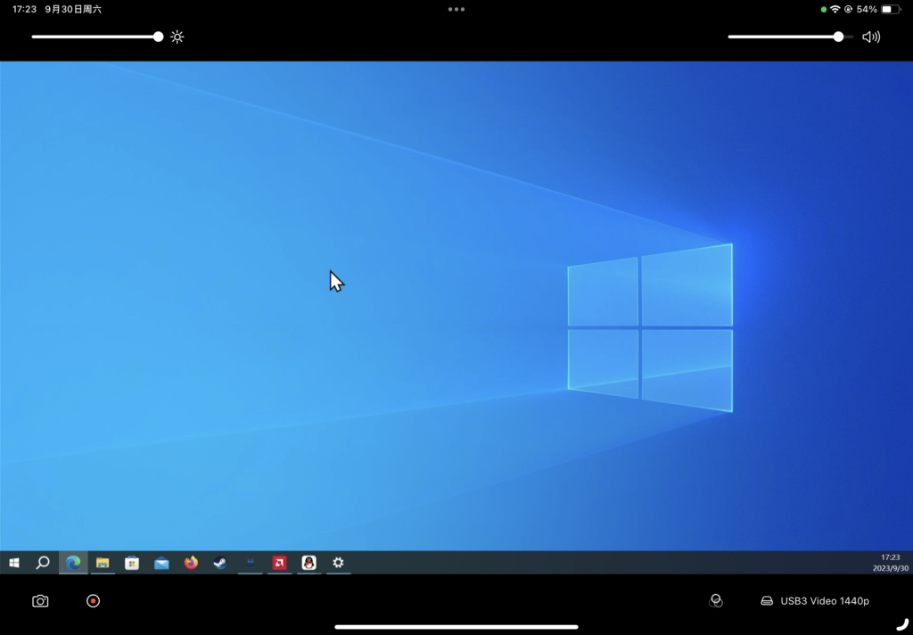Viewport: 913px width, 635px height.
Task: Open the Windows Start menu
Action: (14, 563)
